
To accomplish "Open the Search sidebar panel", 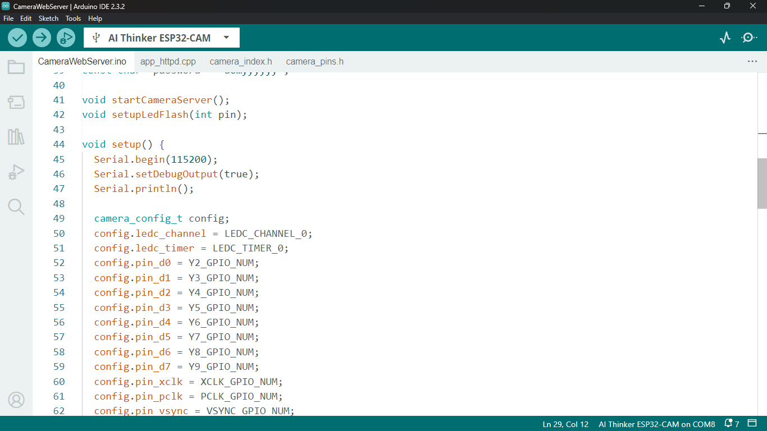I will pyautogui.click(x=16, y=207).
